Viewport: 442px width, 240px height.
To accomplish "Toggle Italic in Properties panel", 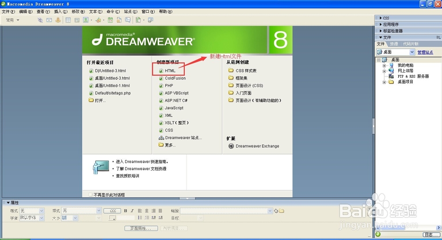I will [132, 211].
